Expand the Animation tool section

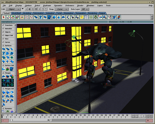point(8,29)
